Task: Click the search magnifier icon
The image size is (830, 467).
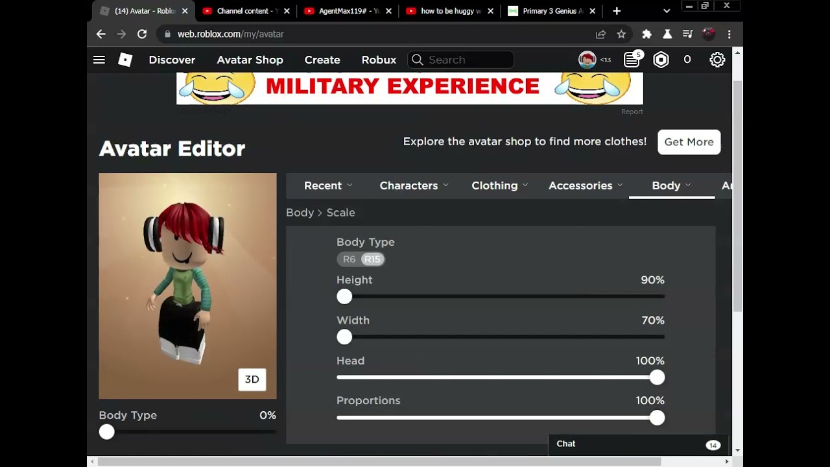Action: click(418, 60)
